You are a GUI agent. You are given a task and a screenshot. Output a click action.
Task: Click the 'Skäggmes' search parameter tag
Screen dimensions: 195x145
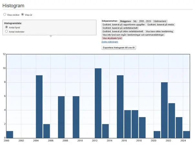point(126,21)
